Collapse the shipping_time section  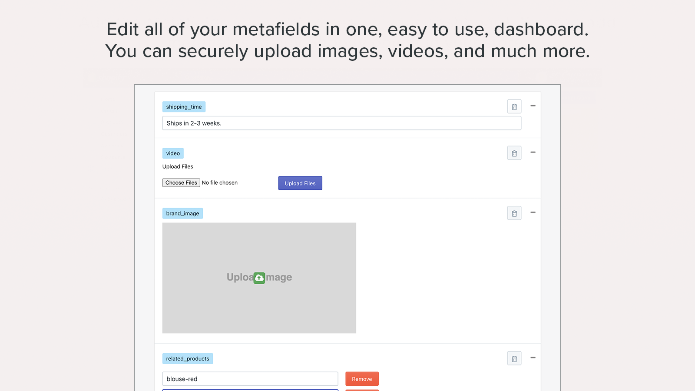coord(533,106)
